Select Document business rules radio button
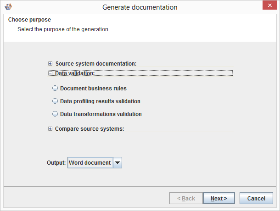 56,89
